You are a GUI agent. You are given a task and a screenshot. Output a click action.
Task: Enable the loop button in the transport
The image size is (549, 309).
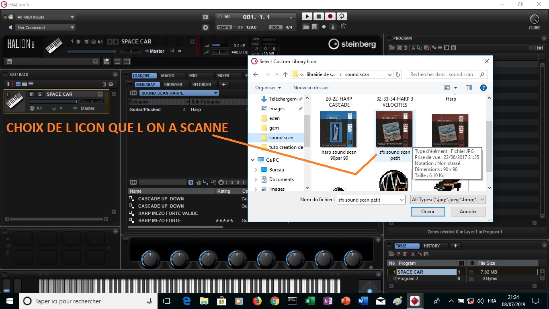(342, 16)
